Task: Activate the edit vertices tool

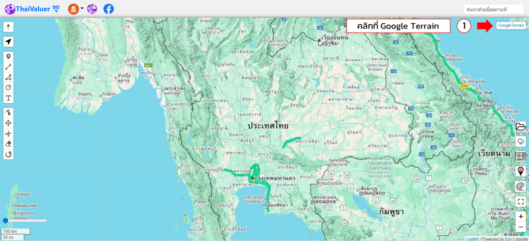Action: pos(9,113)
